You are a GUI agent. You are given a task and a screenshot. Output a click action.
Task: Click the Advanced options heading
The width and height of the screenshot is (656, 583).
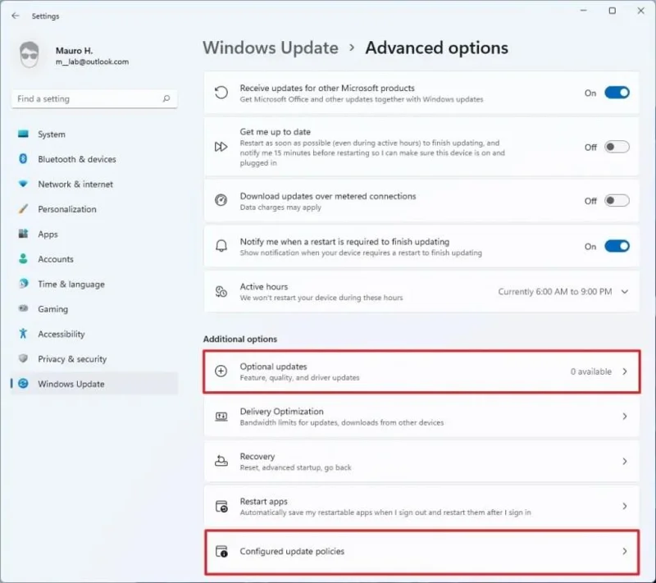tap(437, 48)
